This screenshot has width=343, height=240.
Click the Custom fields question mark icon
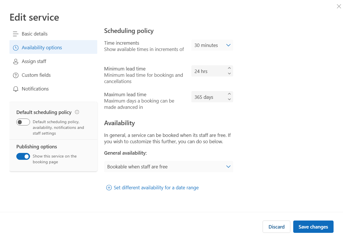[x=16, y=75]
